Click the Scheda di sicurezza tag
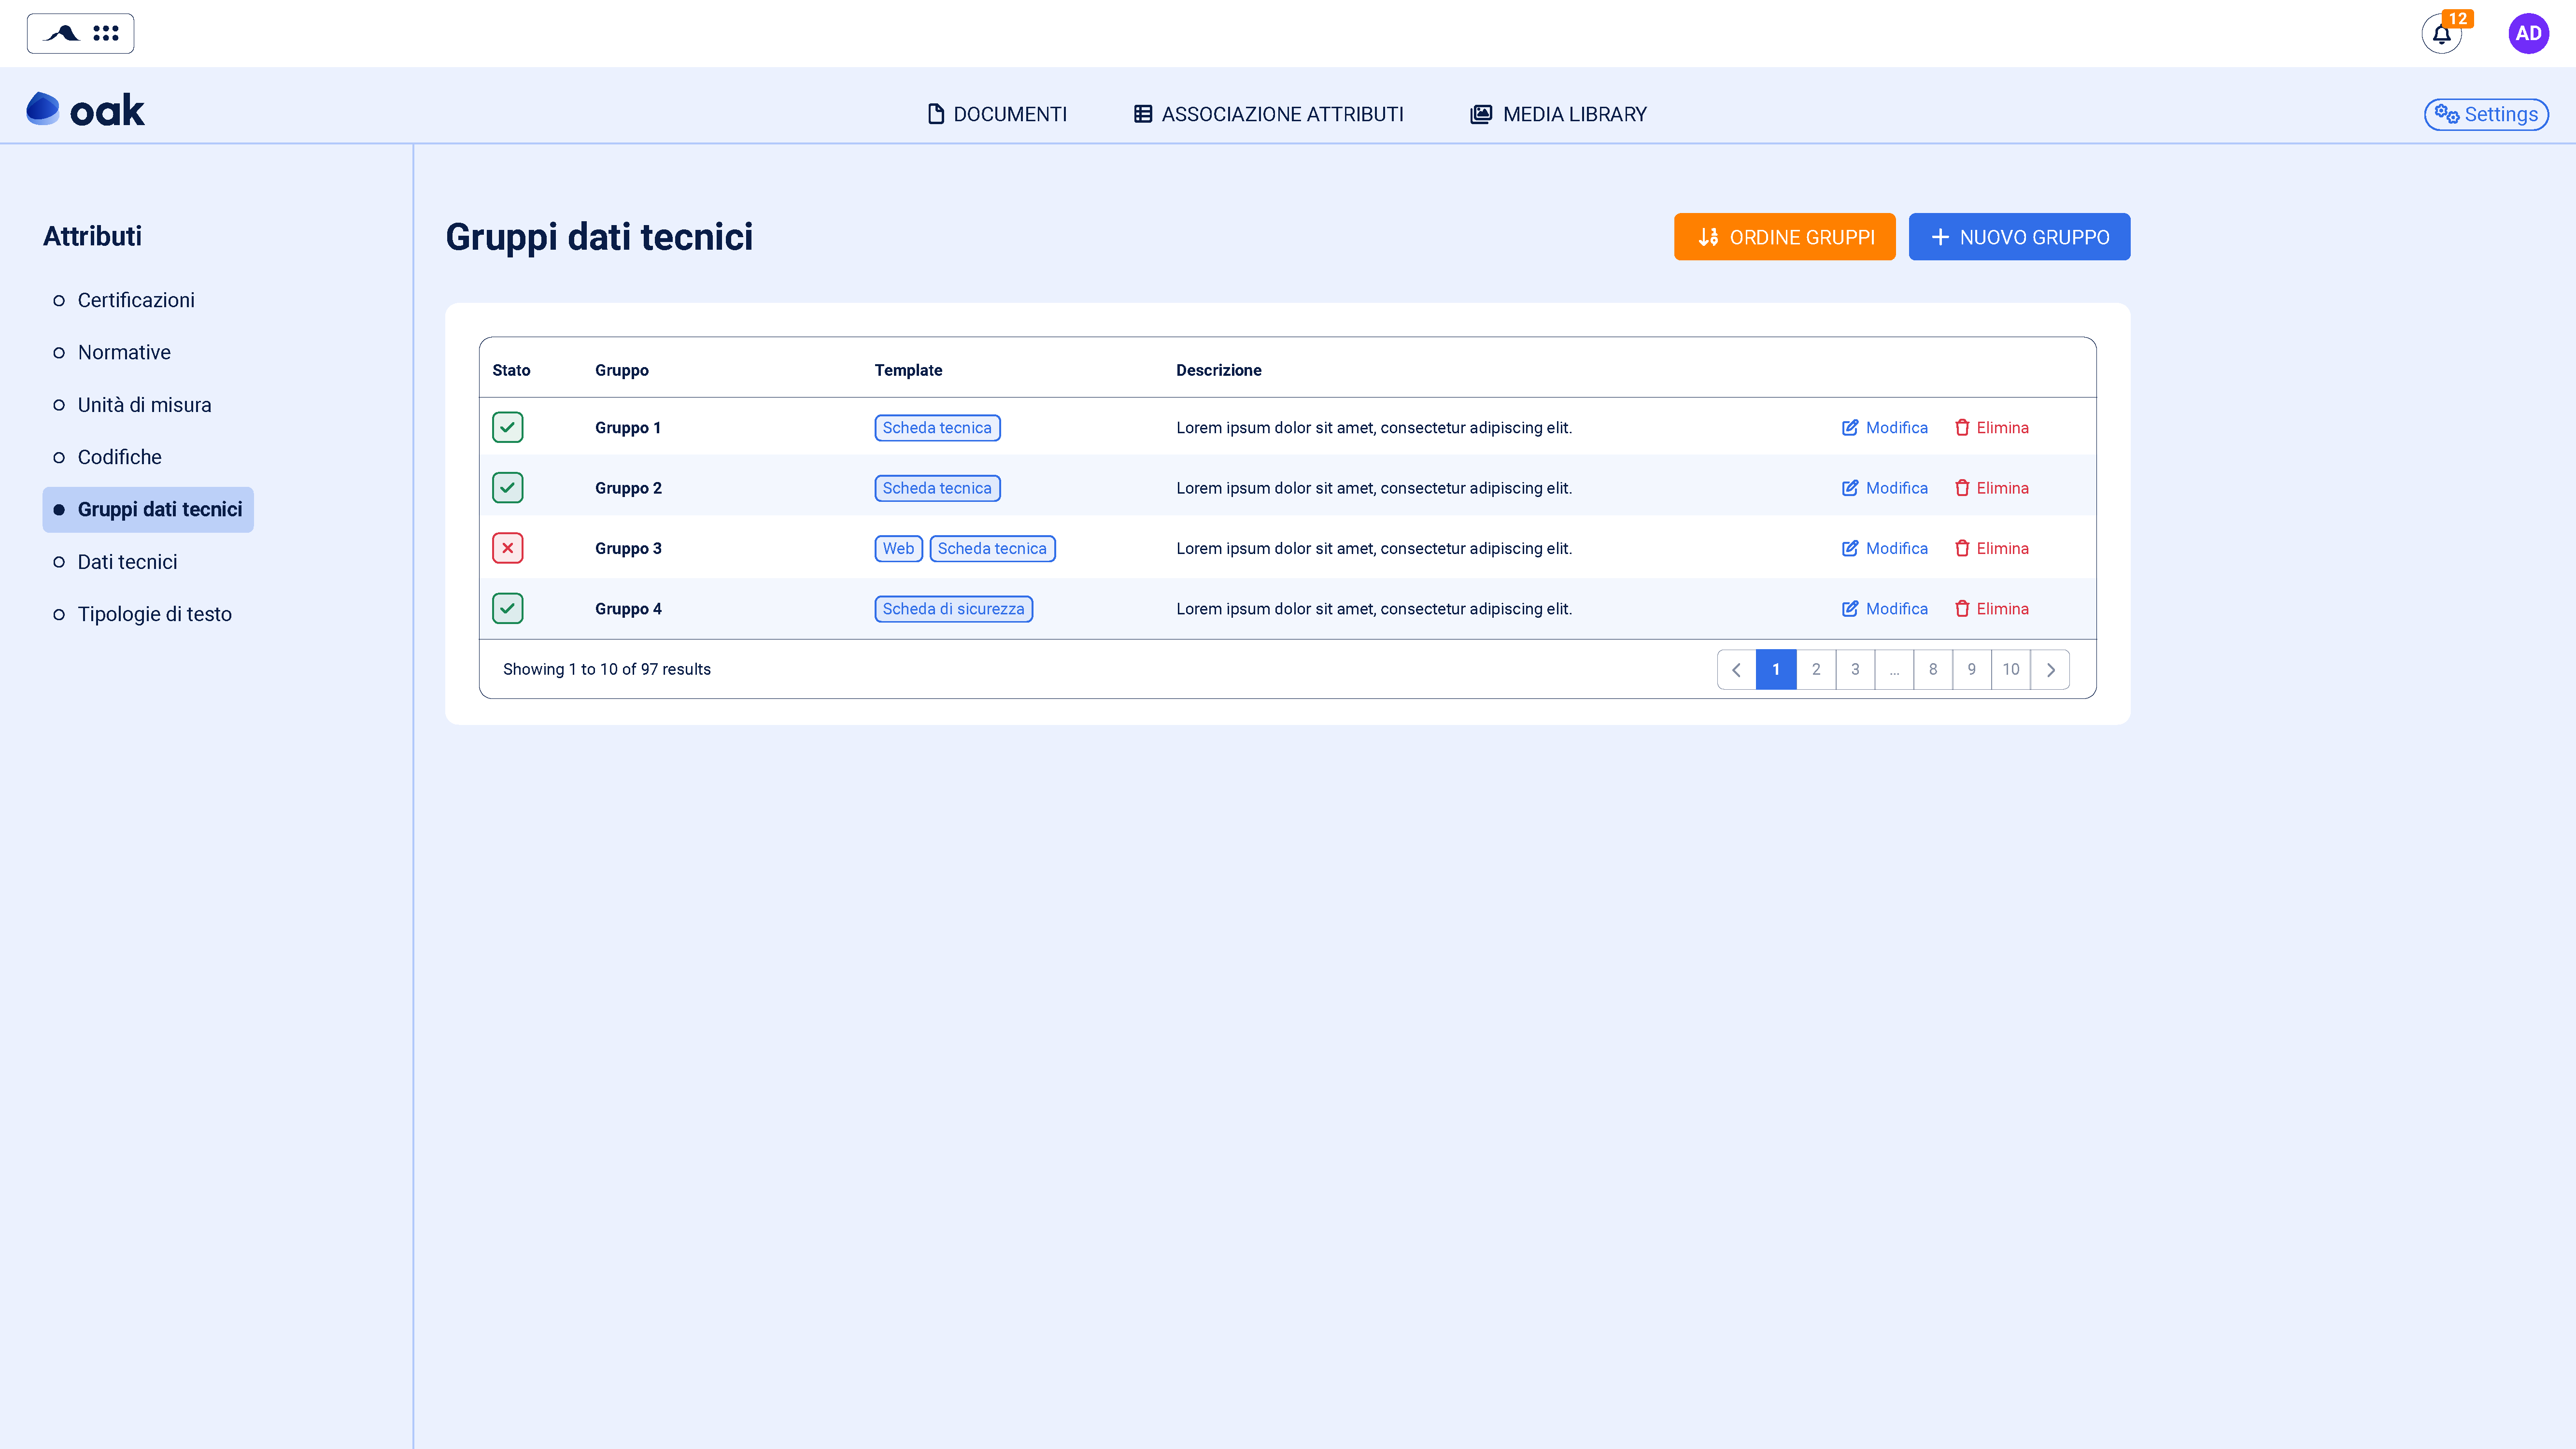The image size is (2576, 1449). pos(953,609)
